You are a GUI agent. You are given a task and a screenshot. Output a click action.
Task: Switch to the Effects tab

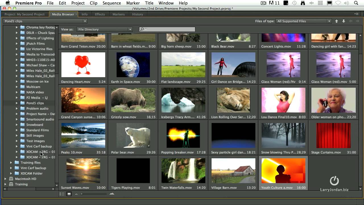[100, 14]
